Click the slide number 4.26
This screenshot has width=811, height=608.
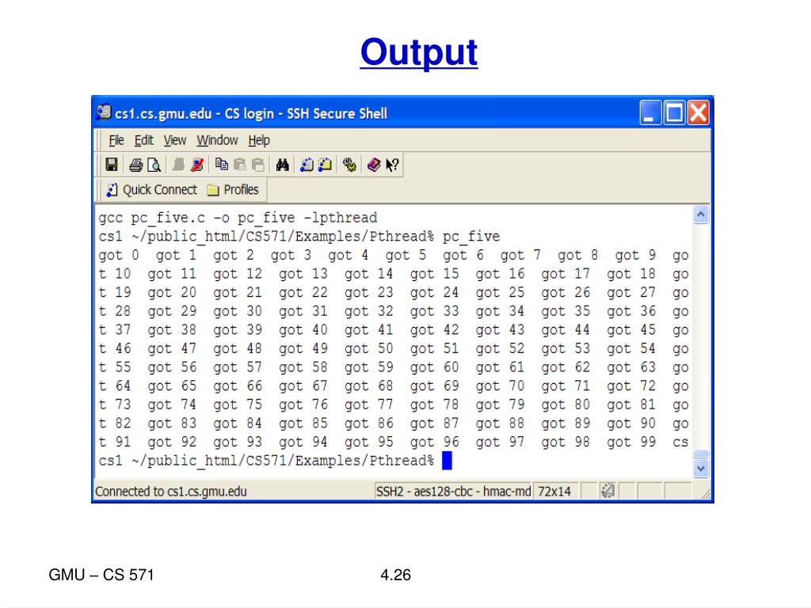pyautogui.click(x=396, y=575)
